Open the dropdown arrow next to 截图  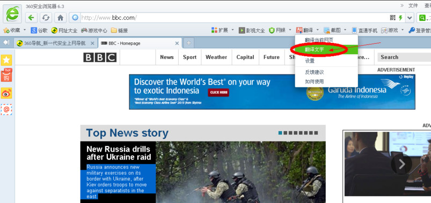click(345, 30)
